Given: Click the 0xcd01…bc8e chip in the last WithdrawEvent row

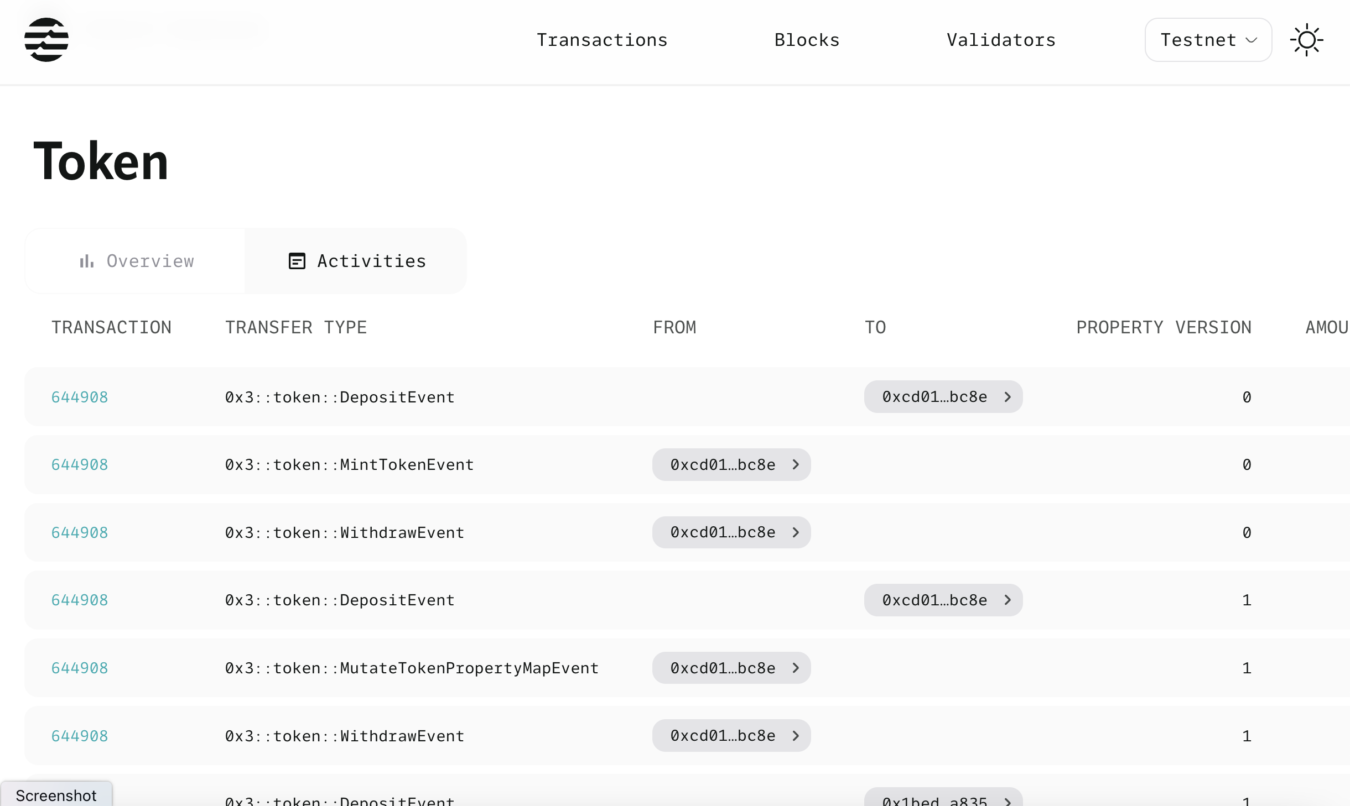Looking at the screenshot, I should pos(730,735).
